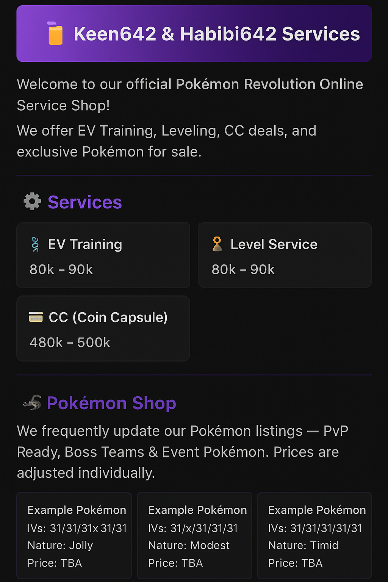388x582 pixels.
Task: Click the snake icon beside Pokémon Shop
Action: pos(33,403)
